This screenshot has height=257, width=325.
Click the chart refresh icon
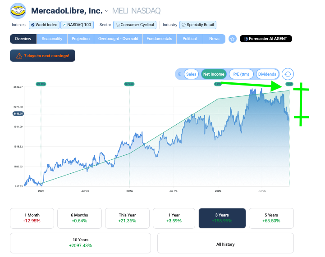pyautogui.click(x=288, y=74)
